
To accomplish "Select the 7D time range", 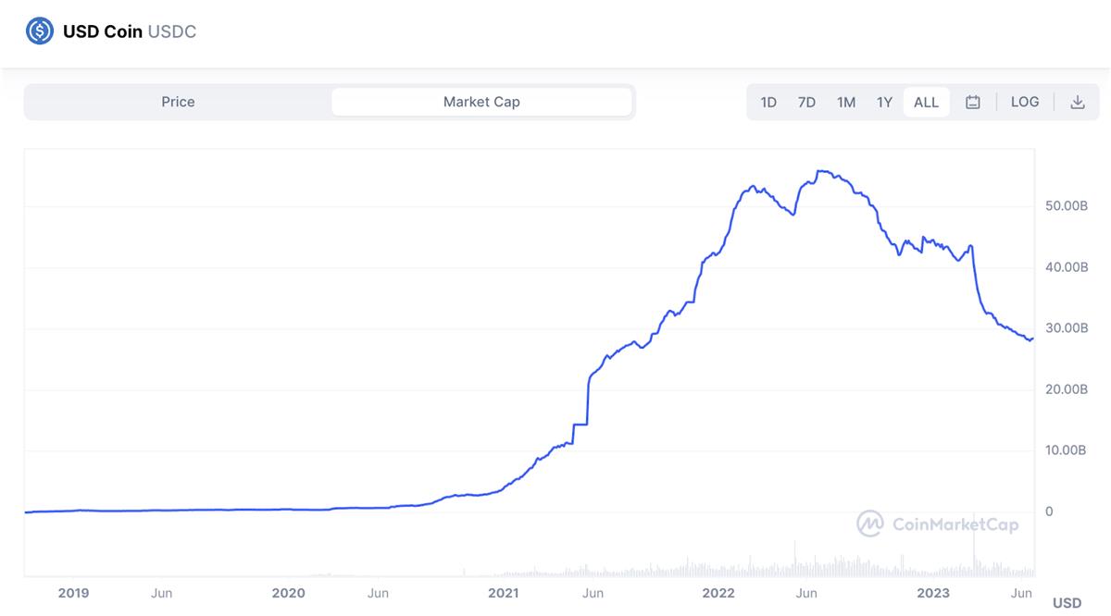I will point(806,103).
